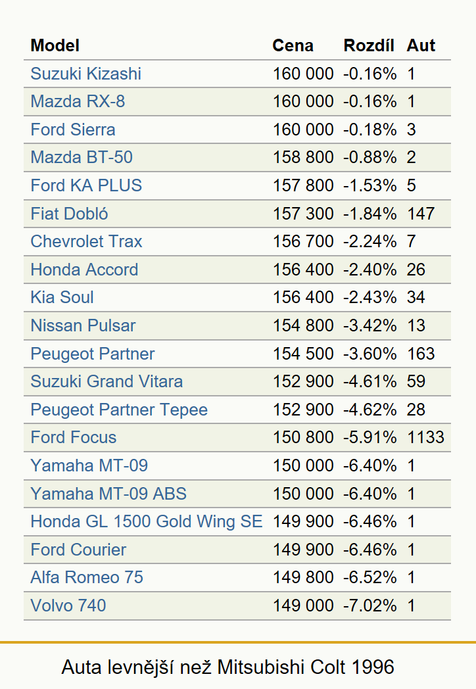
Task: Click the Chevrolet Trax link
Action: pos(86,241)
